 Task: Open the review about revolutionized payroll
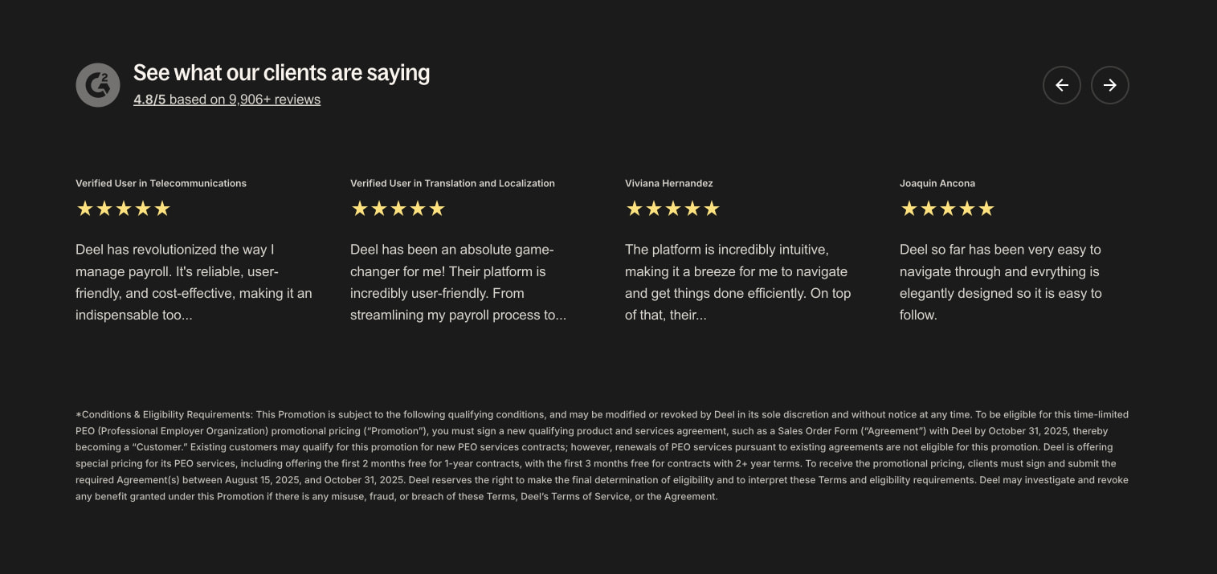pyautogui.click(x=194, y=283)
